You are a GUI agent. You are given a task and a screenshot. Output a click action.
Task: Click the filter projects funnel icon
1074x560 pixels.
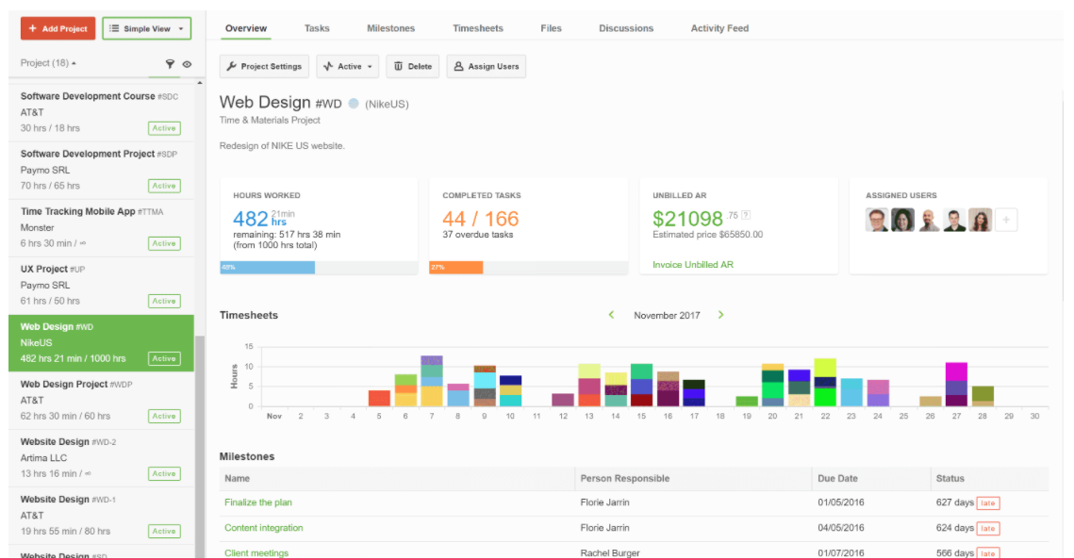170,64
